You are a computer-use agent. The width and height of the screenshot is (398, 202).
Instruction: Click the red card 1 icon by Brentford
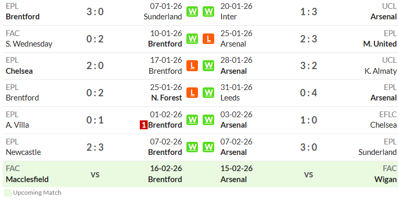143,125
